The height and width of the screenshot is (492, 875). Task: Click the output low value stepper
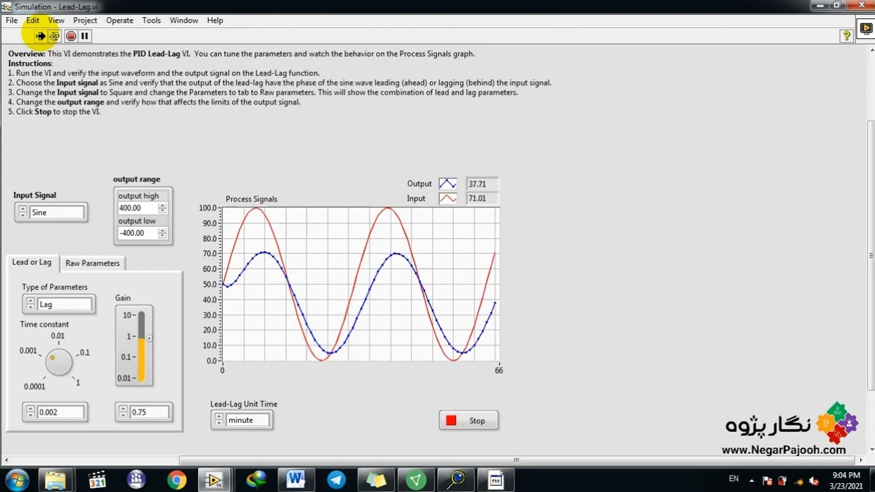pyautogui.click(x=162, y=233)
